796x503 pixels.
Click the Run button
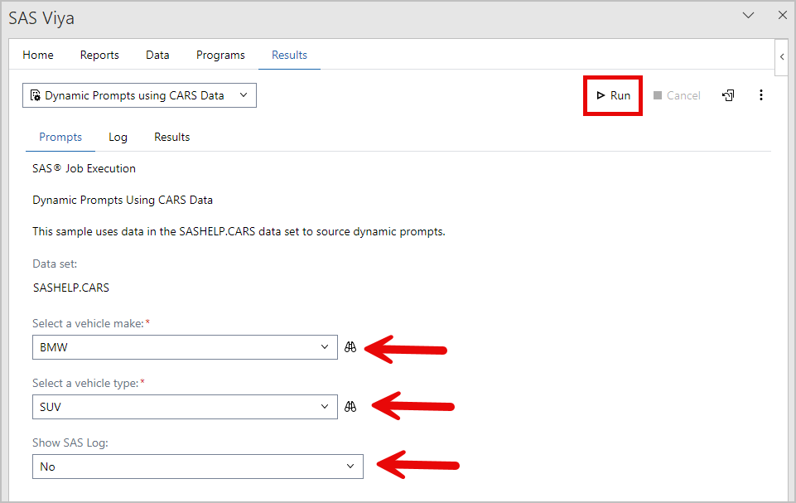613,95
